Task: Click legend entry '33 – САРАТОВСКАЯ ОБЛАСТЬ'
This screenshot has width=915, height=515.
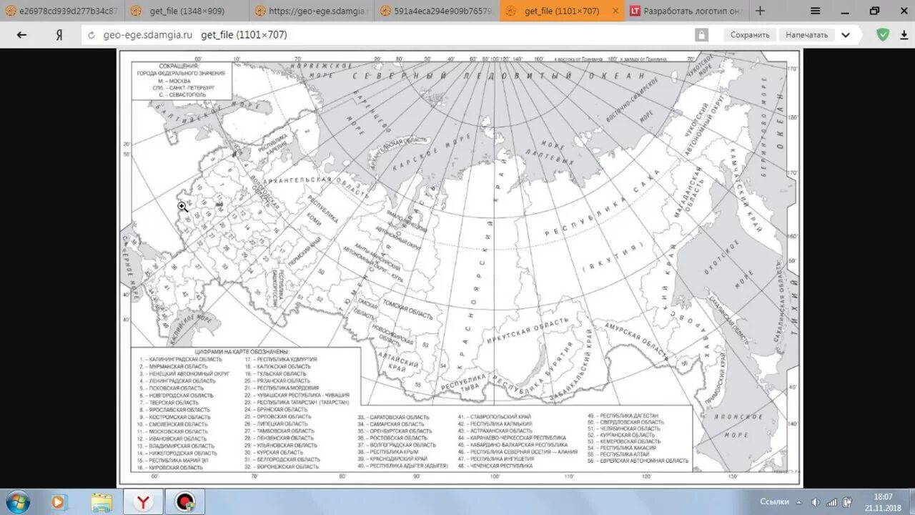Action: 393,417
